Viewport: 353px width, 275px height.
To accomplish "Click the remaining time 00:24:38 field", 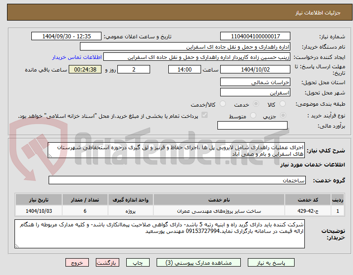I will [x=85, y=69].
